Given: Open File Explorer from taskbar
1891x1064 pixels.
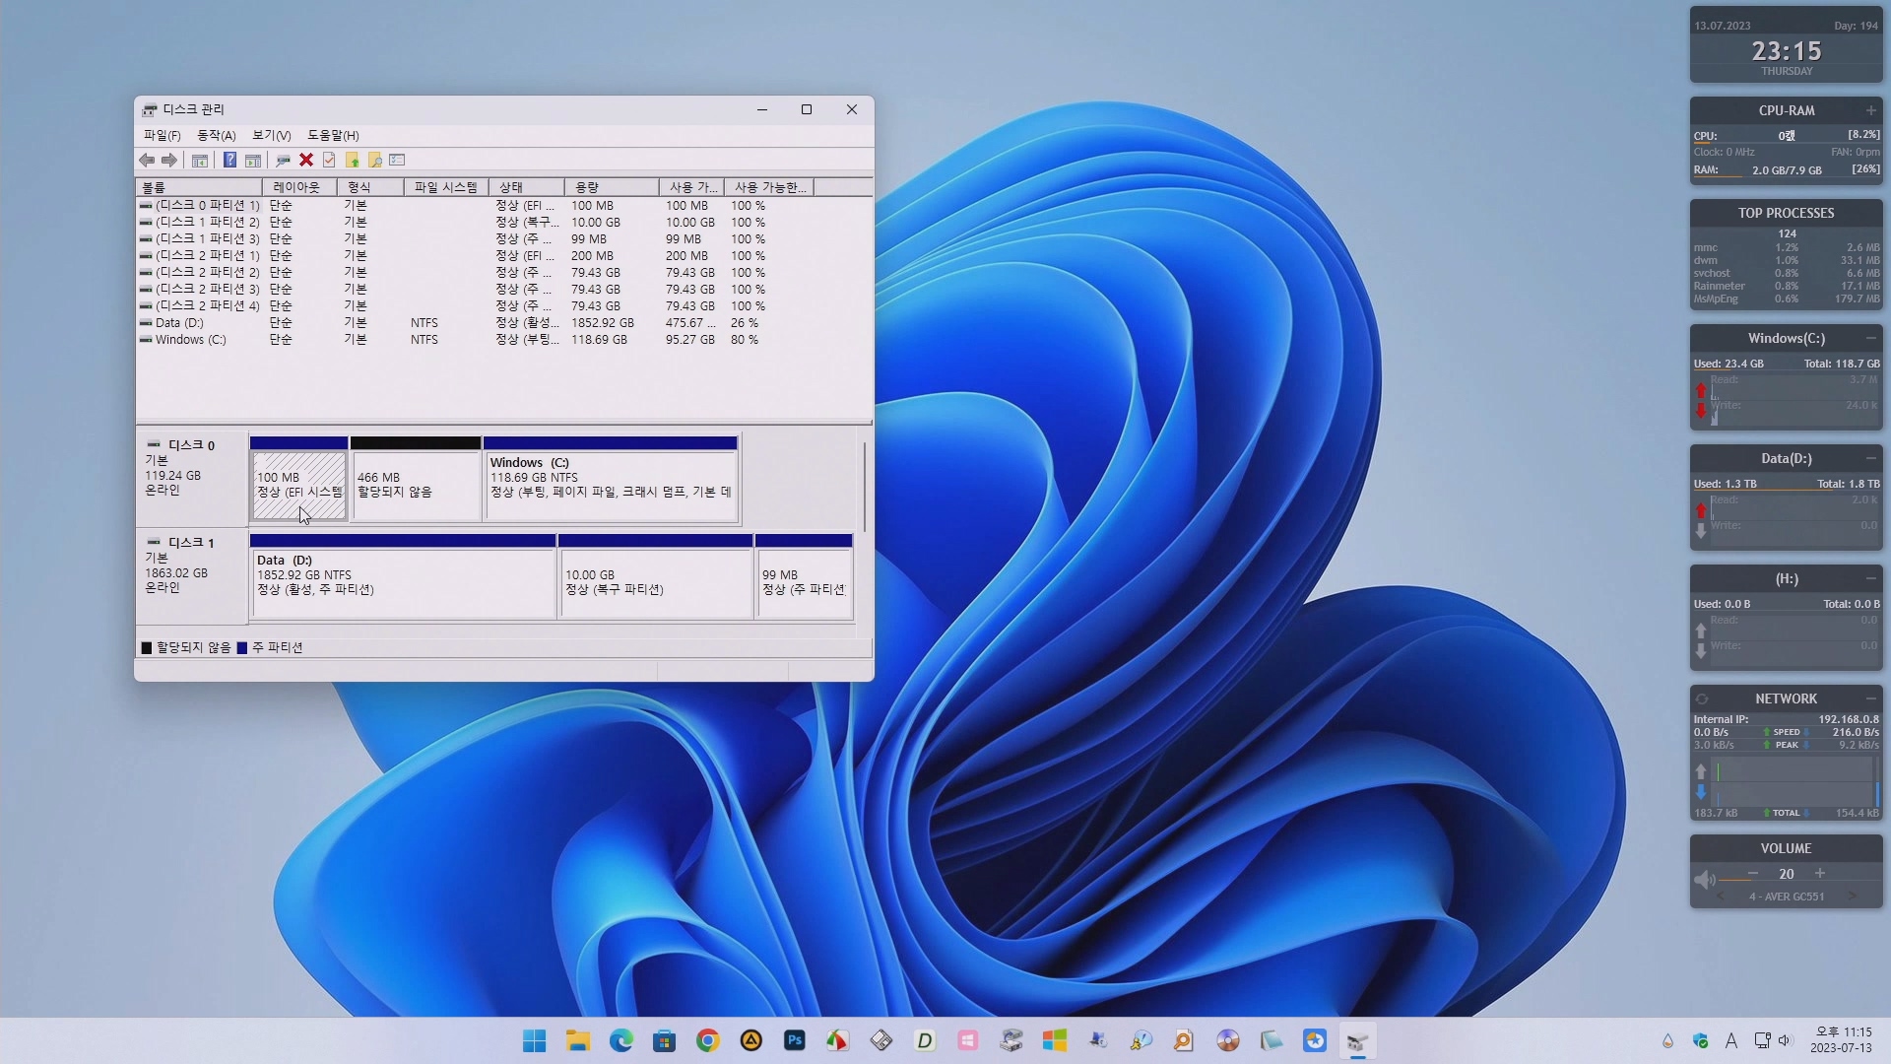Looking at the screenshot, I should click(x=578, y=1040).
